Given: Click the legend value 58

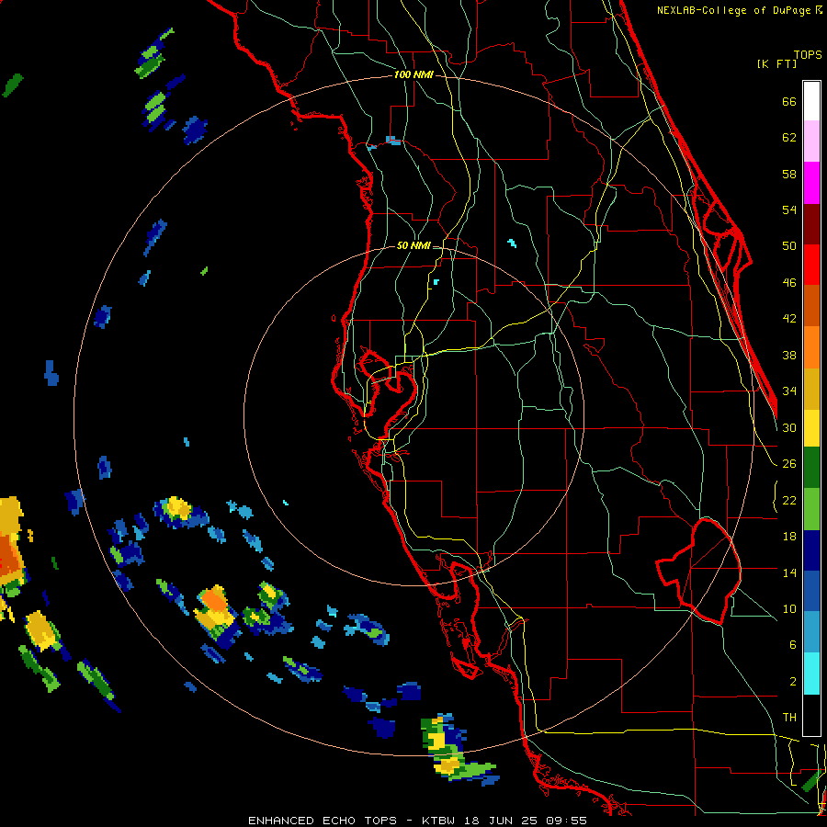Looking at the screenshot, I should coord(789,174).
